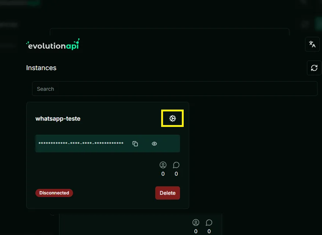Click chat bubble icon in whatsapp-teste card
The width and height of the screenshot is (322, 235).
pos(176,165)
